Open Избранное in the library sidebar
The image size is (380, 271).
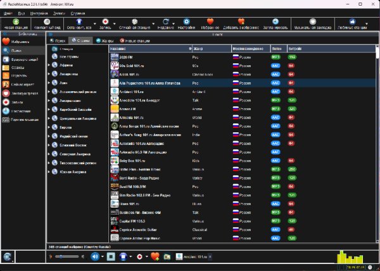[x=23, y=42]
